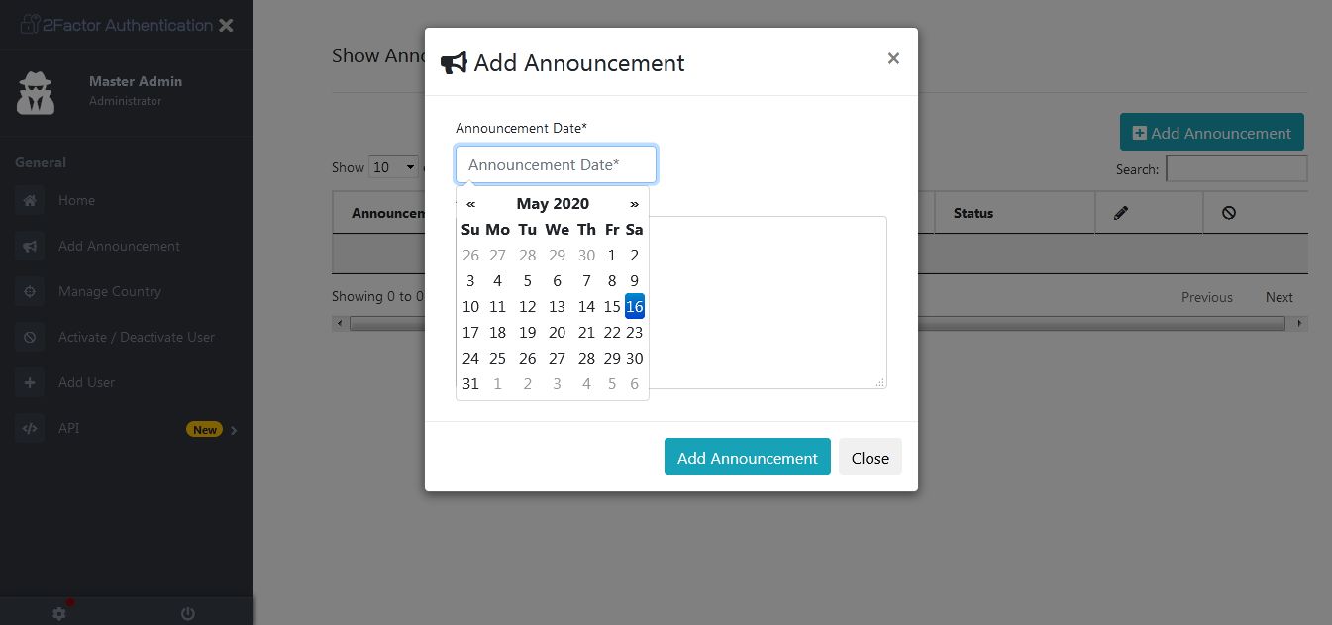The image size is (1332, 625).
Task: Click the Add User plus icon
Action: tap(30, 383)
